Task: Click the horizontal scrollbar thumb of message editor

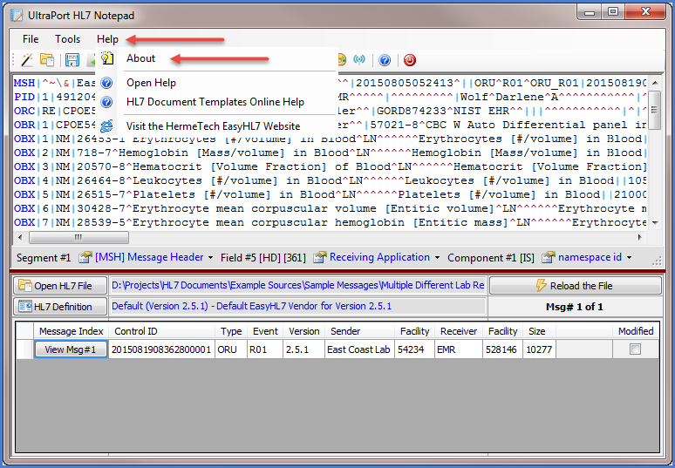Action: coord(78,237)
